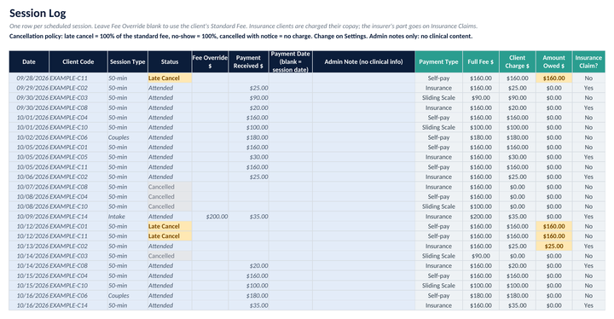Image resolution: width=614 pixels, height=319 pixels.
Task: Click the Session Log title
Action: click(x=38, y=14)
